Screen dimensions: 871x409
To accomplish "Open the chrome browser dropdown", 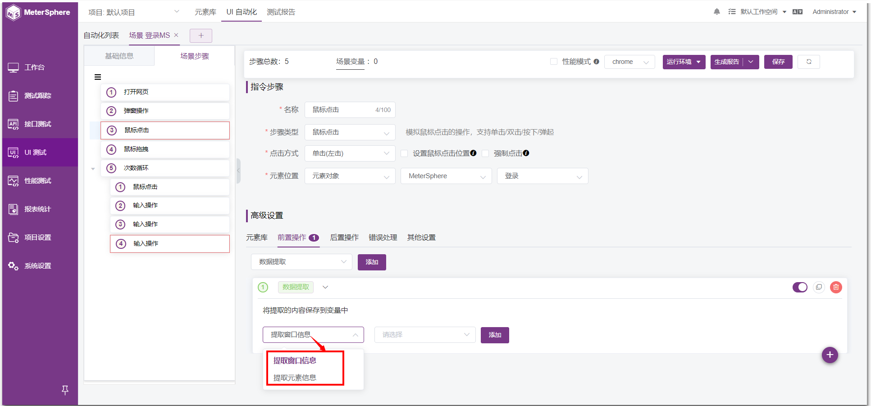I will coord(629,62).
